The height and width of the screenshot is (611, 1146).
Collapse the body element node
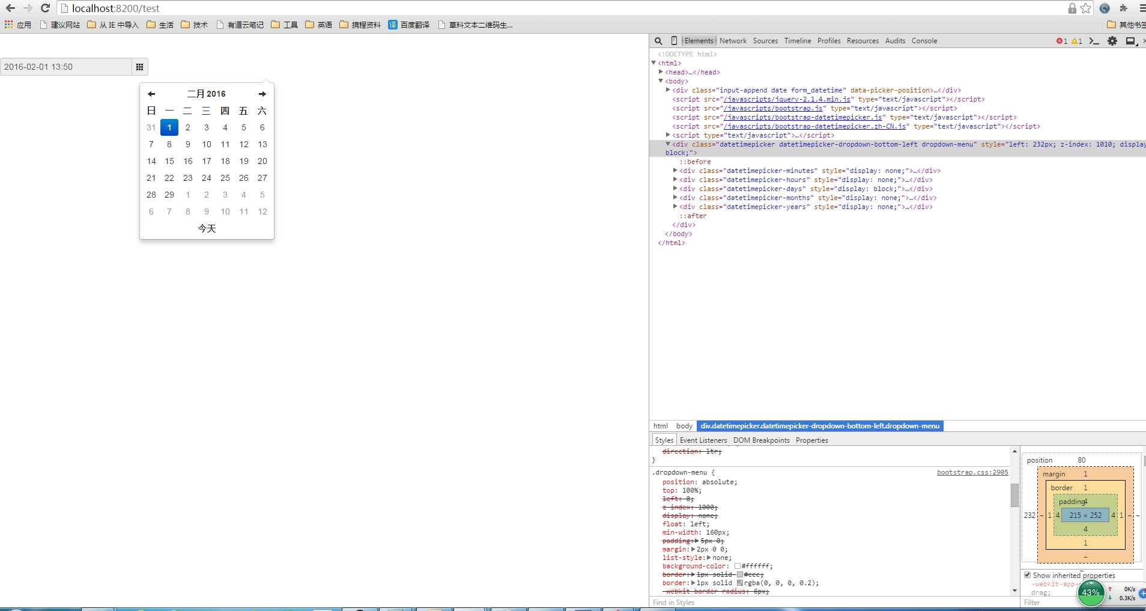[x=661, y=81]
